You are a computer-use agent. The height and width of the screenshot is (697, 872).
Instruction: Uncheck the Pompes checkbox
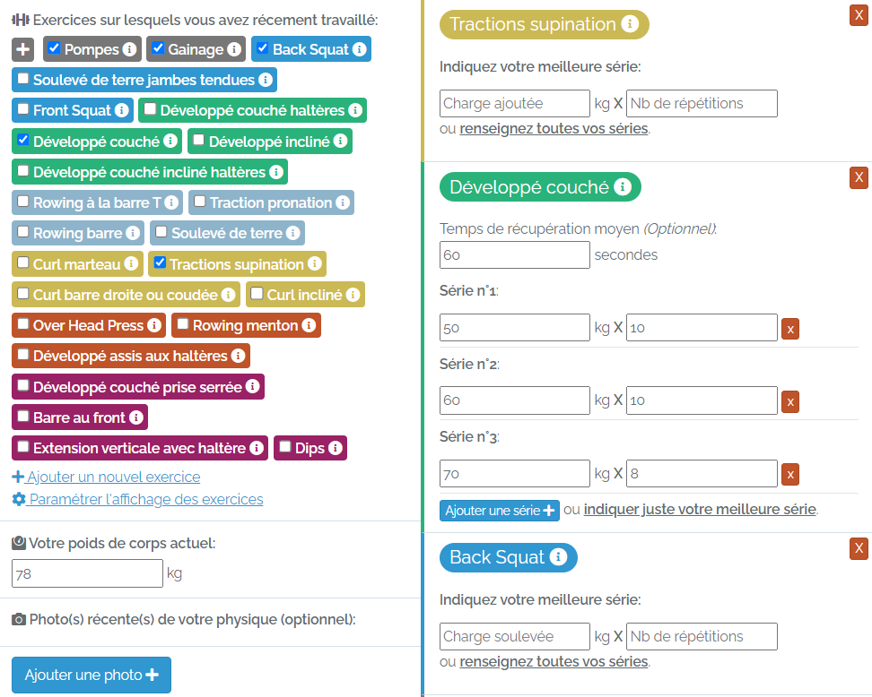(x=54, y=47)
